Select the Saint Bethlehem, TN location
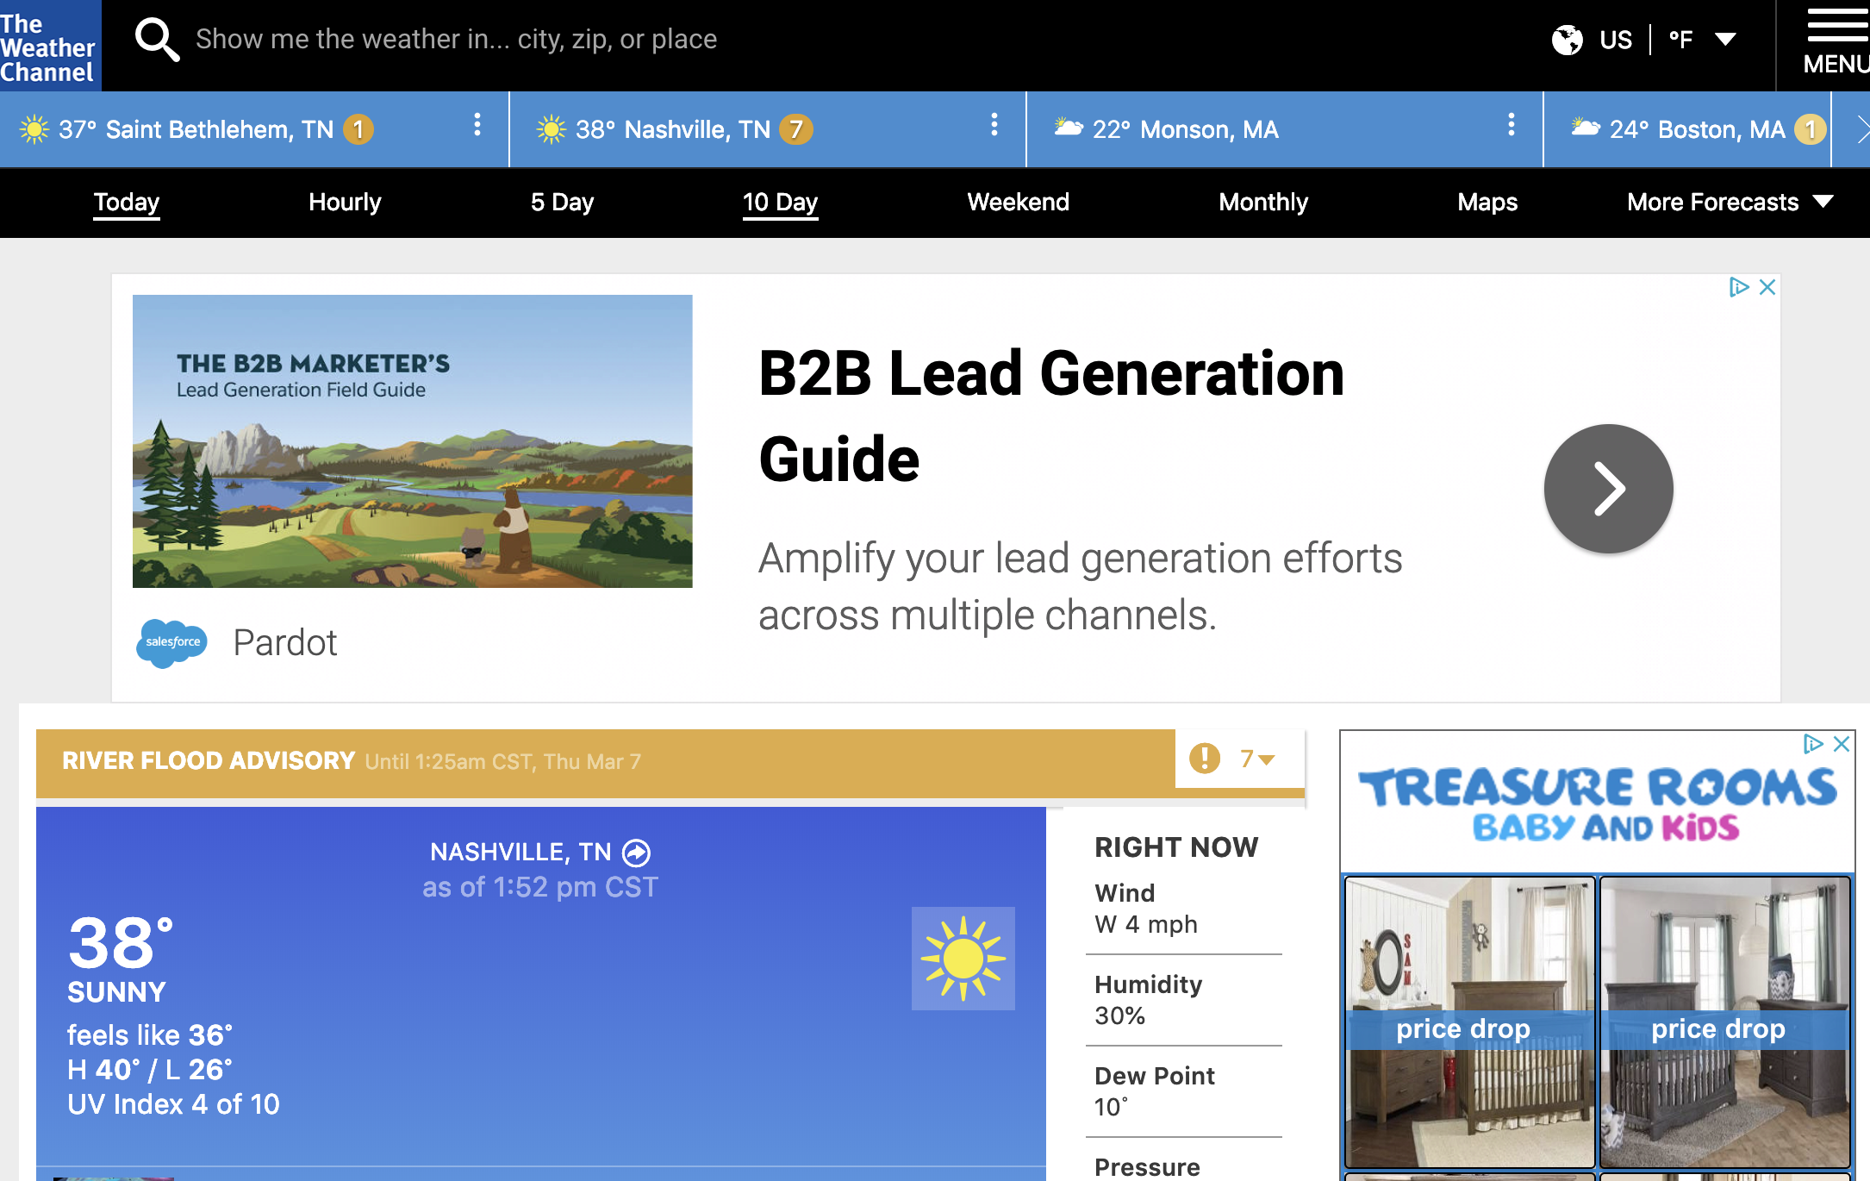Image resolution: width=1870 pixels, height=1181 pixels. tap(196, 129)
